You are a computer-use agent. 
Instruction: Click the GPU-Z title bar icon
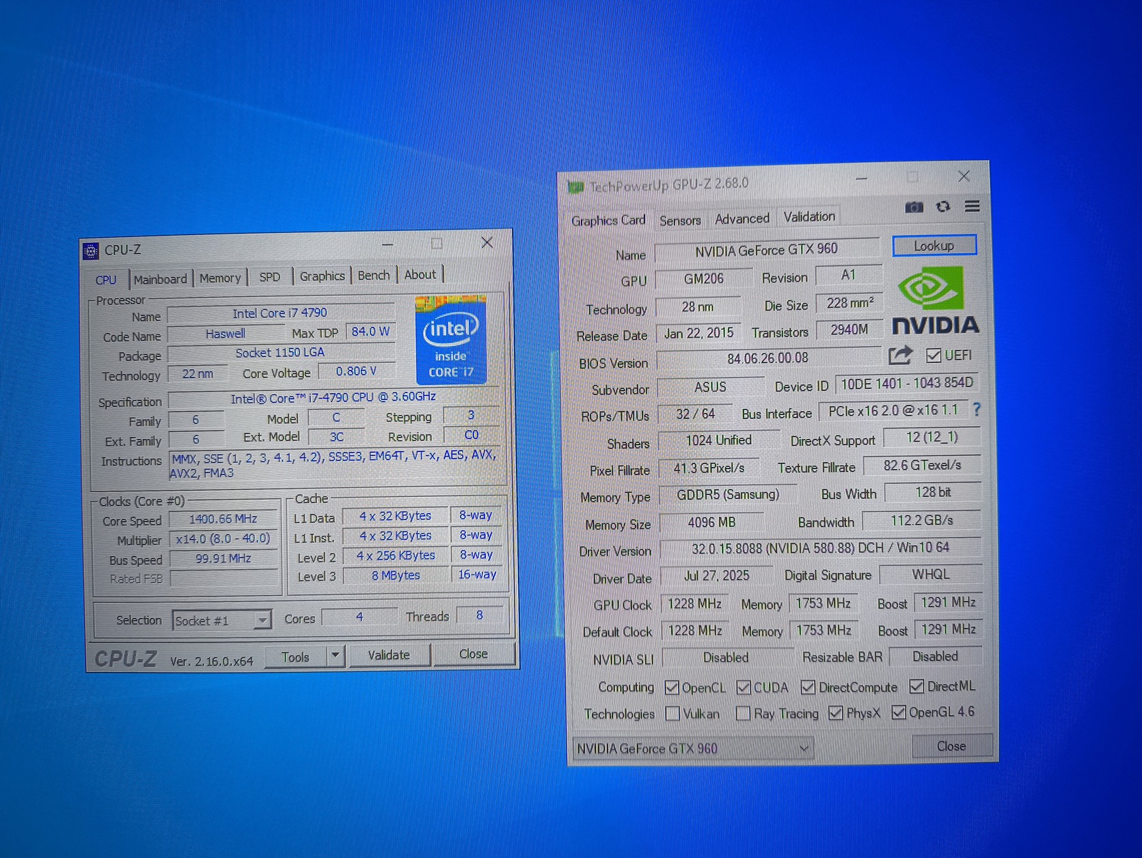(576, 187)
